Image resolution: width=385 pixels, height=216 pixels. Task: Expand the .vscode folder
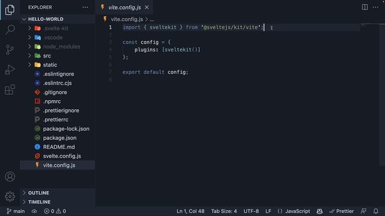29,37
